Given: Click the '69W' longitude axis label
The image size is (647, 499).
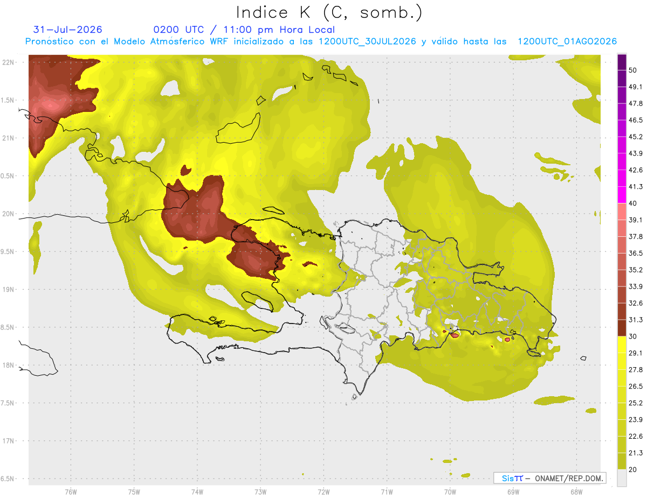Looking at the screenshot, I should click(513, 492).
